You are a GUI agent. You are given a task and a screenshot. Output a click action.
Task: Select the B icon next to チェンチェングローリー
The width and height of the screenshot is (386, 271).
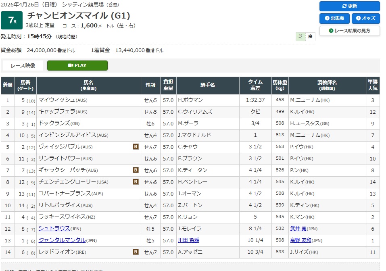pyautogui.click(x=136, y=182)
